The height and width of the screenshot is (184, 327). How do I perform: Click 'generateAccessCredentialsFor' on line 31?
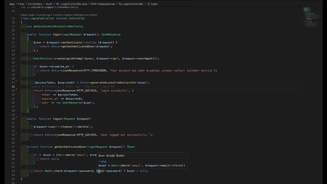[x=114, y=83]
